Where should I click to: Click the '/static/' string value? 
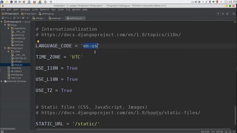[86, 124]
